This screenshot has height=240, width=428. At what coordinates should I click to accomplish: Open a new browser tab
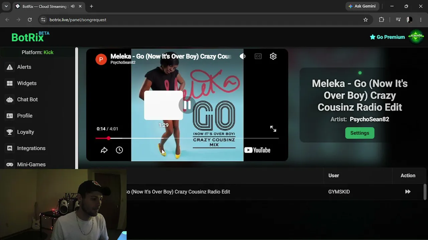(x=91, y=6)
